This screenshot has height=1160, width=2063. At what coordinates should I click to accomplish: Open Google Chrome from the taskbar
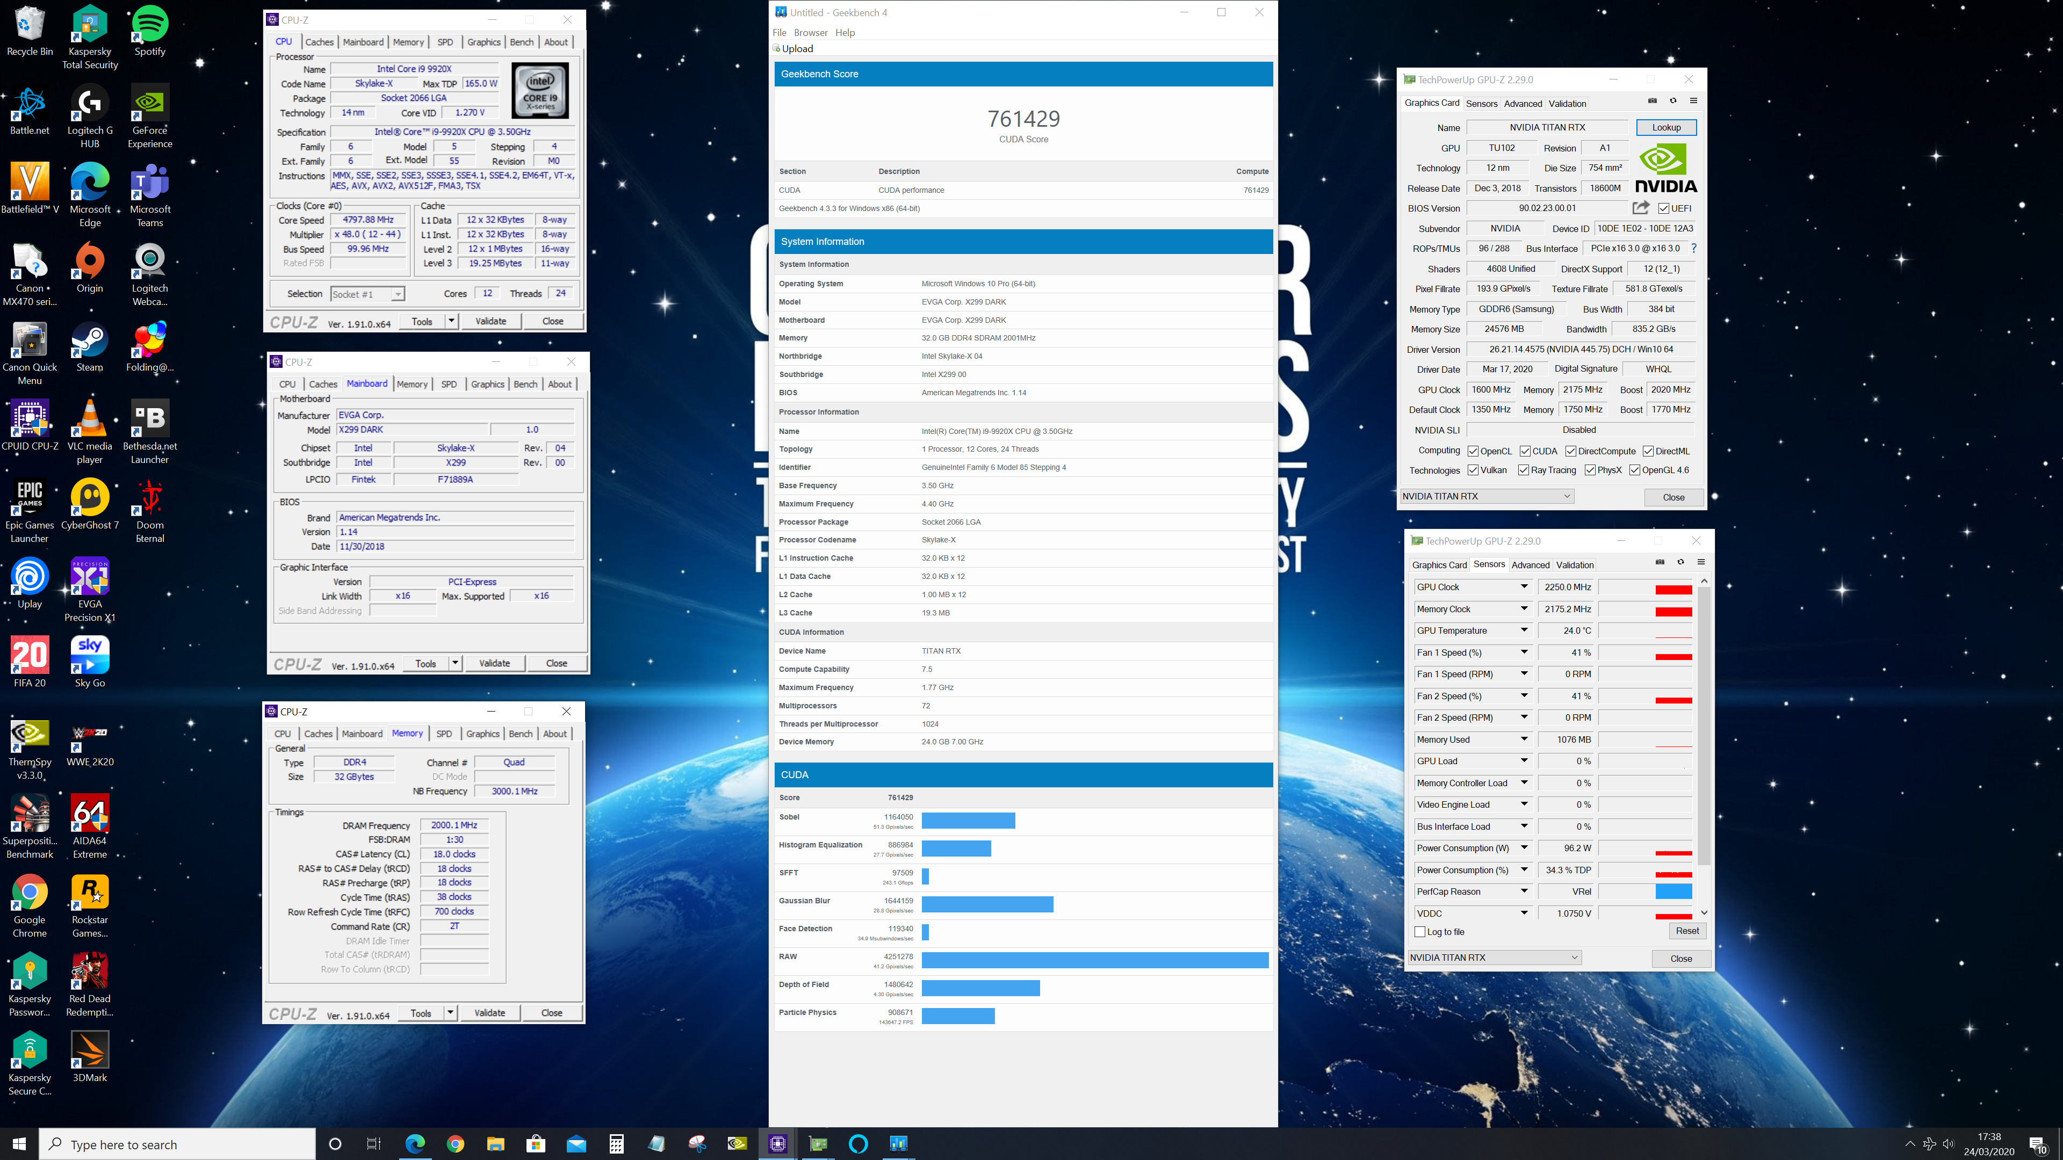455,1144
